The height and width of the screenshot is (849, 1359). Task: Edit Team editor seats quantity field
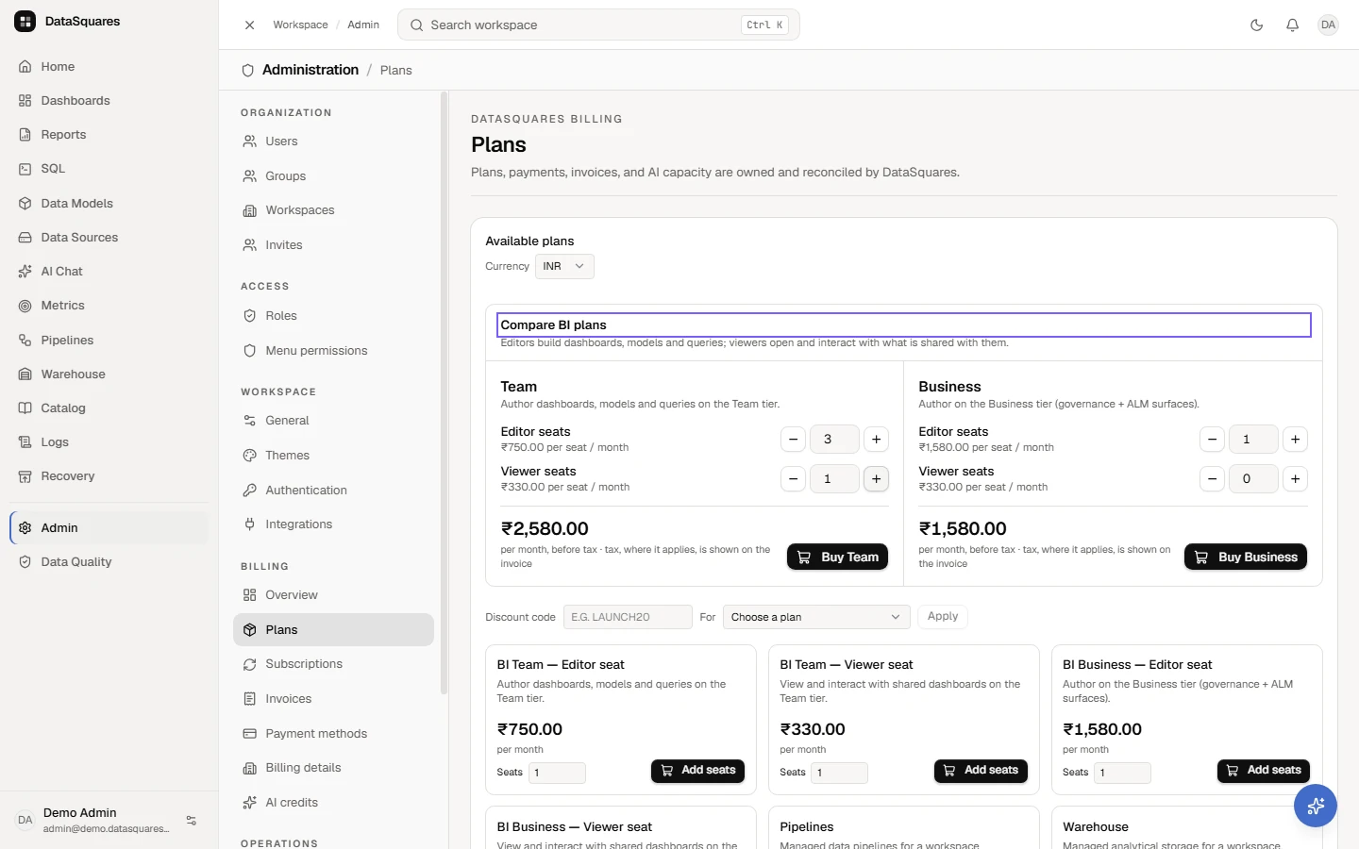[x=835, y=440]
